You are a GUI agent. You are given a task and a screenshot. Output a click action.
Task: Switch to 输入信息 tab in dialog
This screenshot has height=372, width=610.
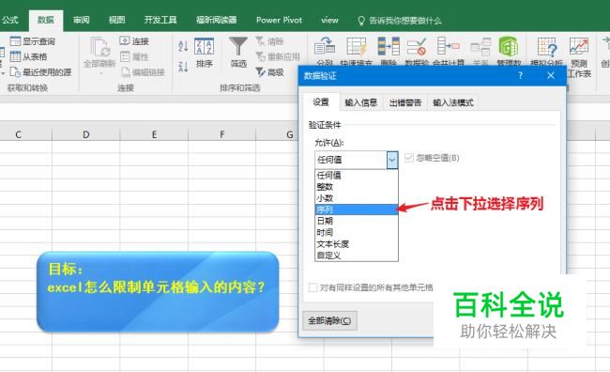[x=361, y=102]
